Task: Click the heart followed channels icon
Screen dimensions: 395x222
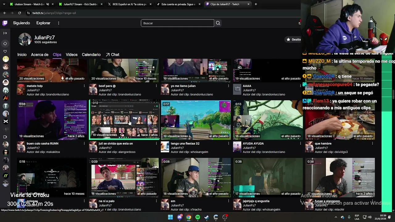Action: 5,51
